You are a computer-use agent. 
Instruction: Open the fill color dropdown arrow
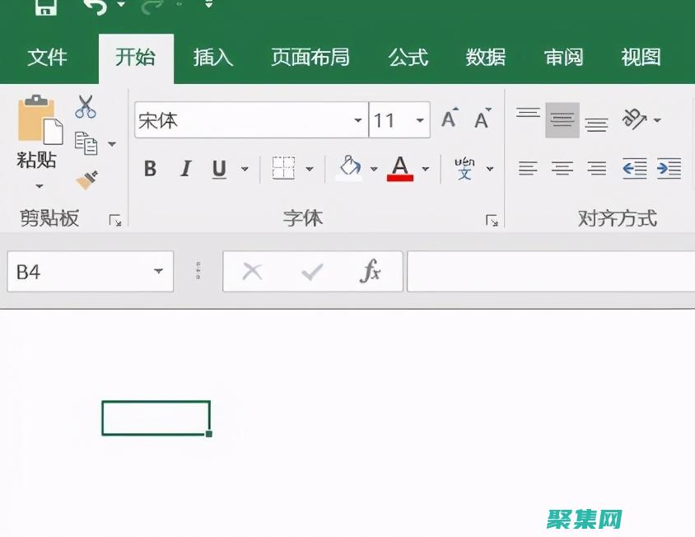pos(375,169)
